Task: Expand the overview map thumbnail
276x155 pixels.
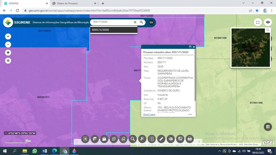Action: [267, 30]
